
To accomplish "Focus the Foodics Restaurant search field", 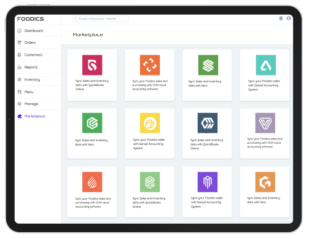I will pos(101,19).
